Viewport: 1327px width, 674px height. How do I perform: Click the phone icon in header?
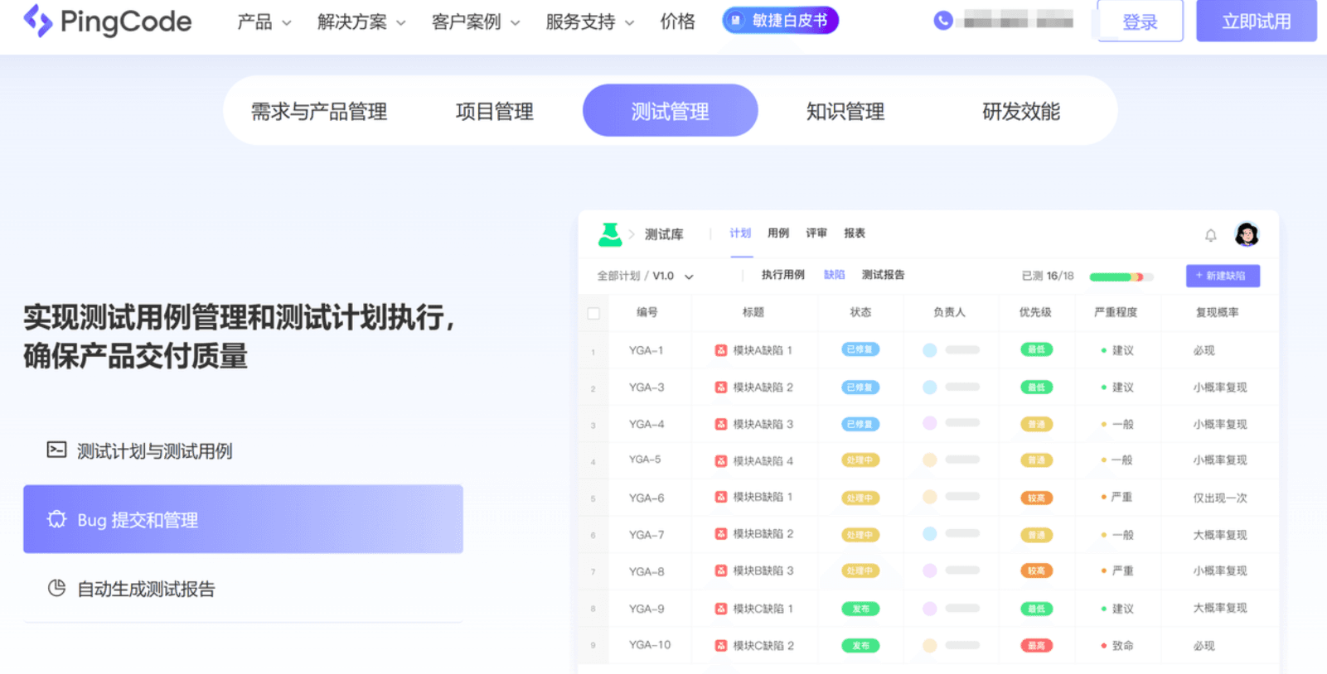click(942, 20)
